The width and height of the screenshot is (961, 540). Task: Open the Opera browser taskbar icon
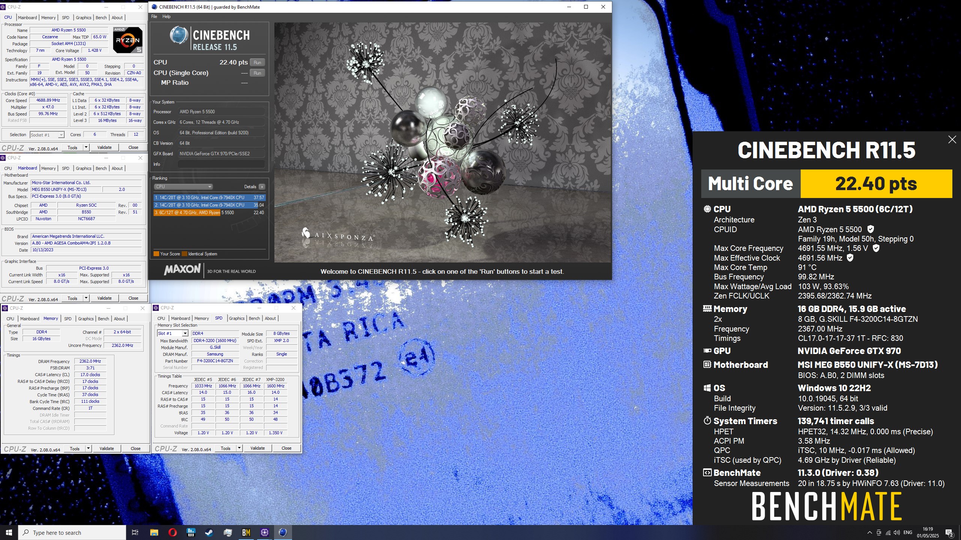tap(172, 532)
